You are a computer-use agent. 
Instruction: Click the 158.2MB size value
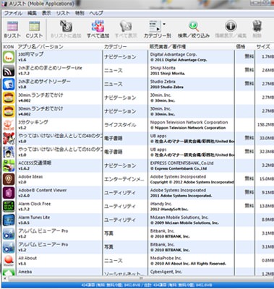pos(265,125)
